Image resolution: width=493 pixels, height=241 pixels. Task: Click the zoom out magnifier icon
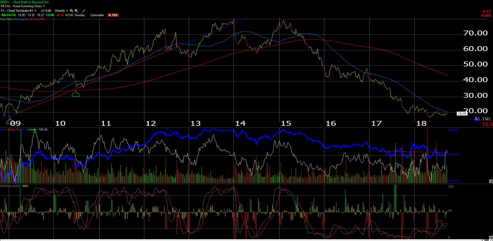pyautogui.click(x=76, y=11)
